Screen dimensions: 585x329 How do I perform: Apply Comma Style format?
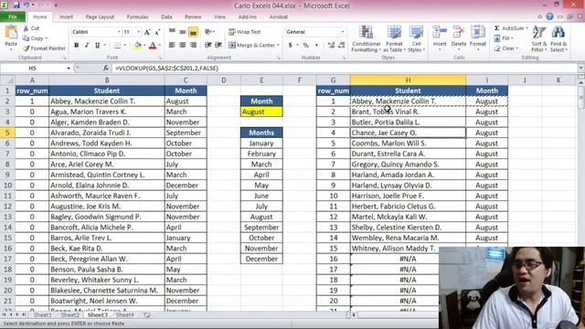317,45
